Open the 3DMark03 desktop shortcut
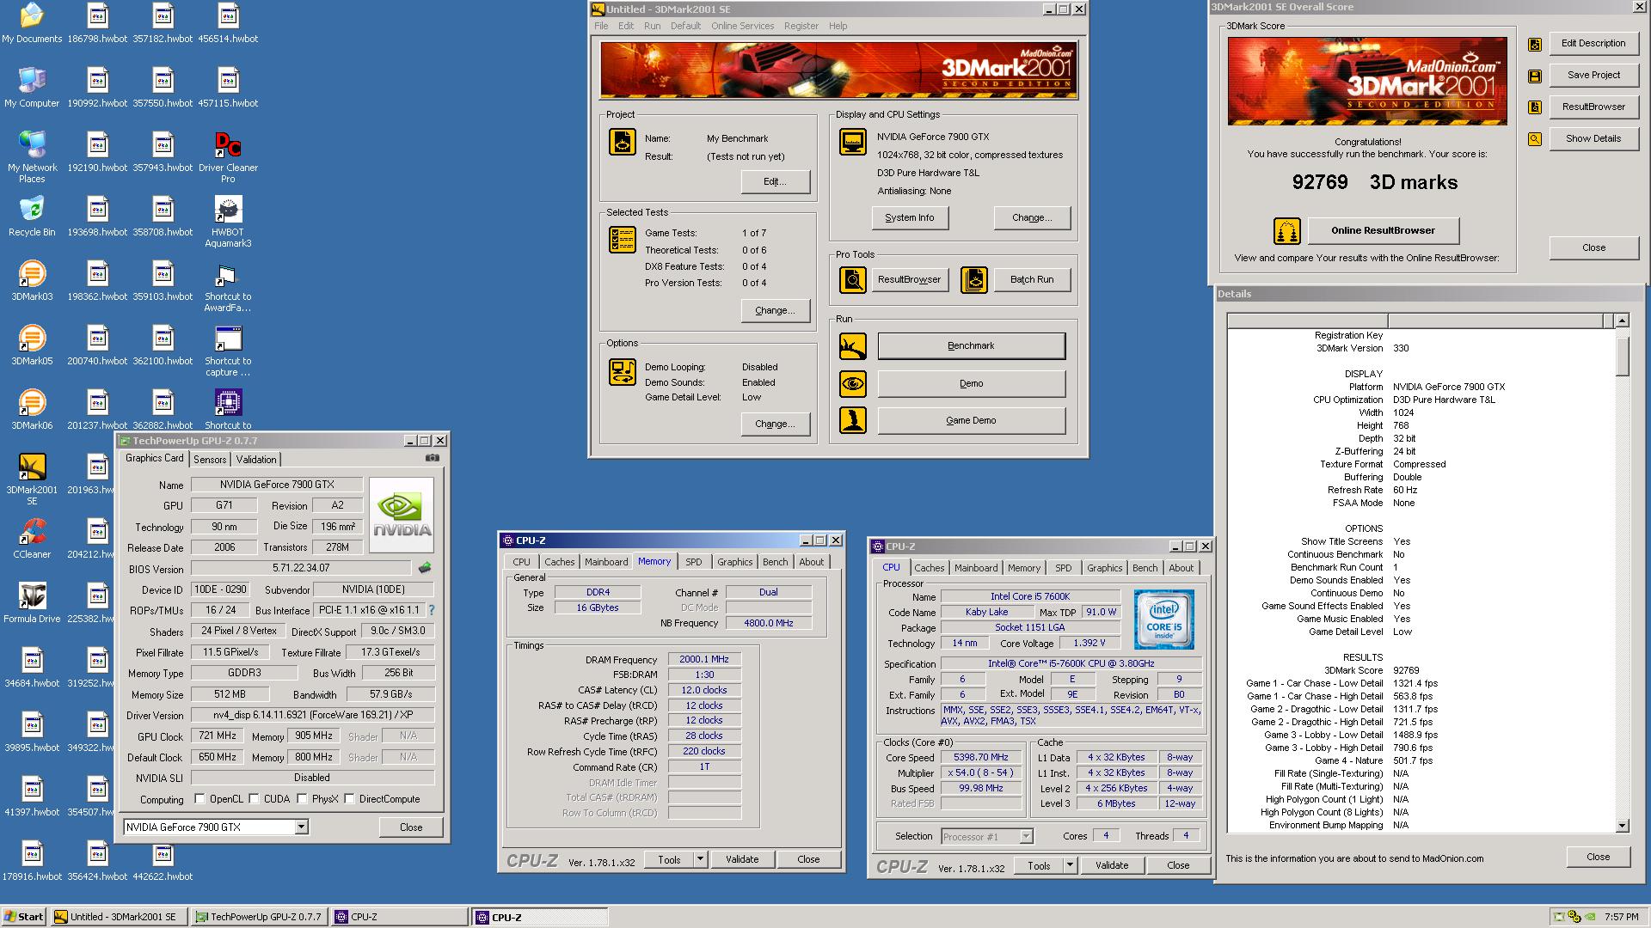Screen dimensions: 1651x928 click(x=32, y=281)
